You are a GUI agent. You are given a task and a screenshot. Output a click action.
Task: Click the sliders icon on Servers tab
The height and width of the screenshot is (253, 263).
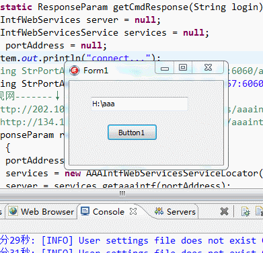[159, 211]
